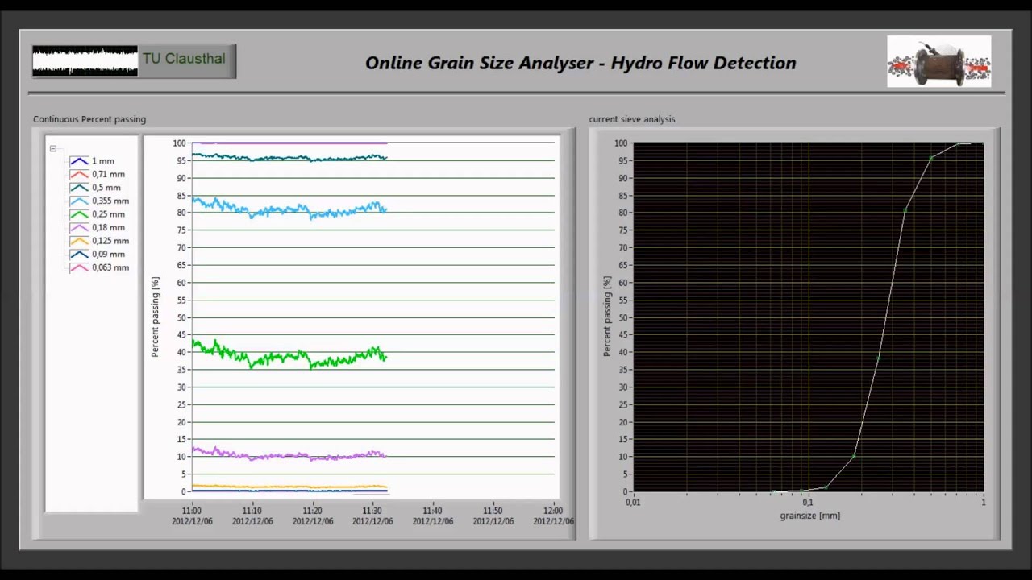Select the '1 mm' legend label
This screenshot has height=580, width=1032.
pyautogui.click(x=103, y=161)
